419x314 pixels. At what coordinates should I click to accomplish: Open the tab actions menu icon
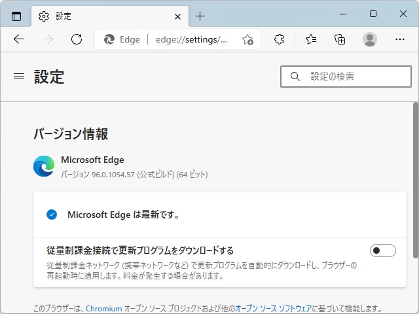[16, 16]
